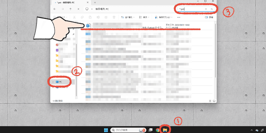The width and height of the screenshot is (266, 133).
Task: Click the Delete trash can icon
Action: pyautogui.click(x=114, y=17)
